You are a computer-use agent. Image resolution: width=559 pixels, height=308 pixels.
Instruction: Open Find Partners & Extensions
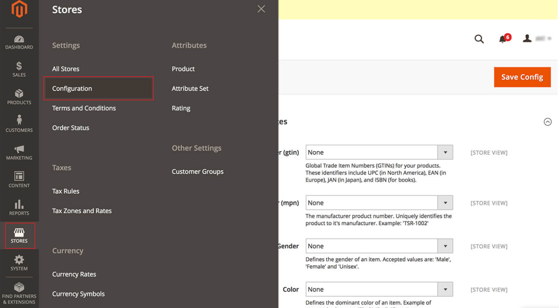point(19,293)
